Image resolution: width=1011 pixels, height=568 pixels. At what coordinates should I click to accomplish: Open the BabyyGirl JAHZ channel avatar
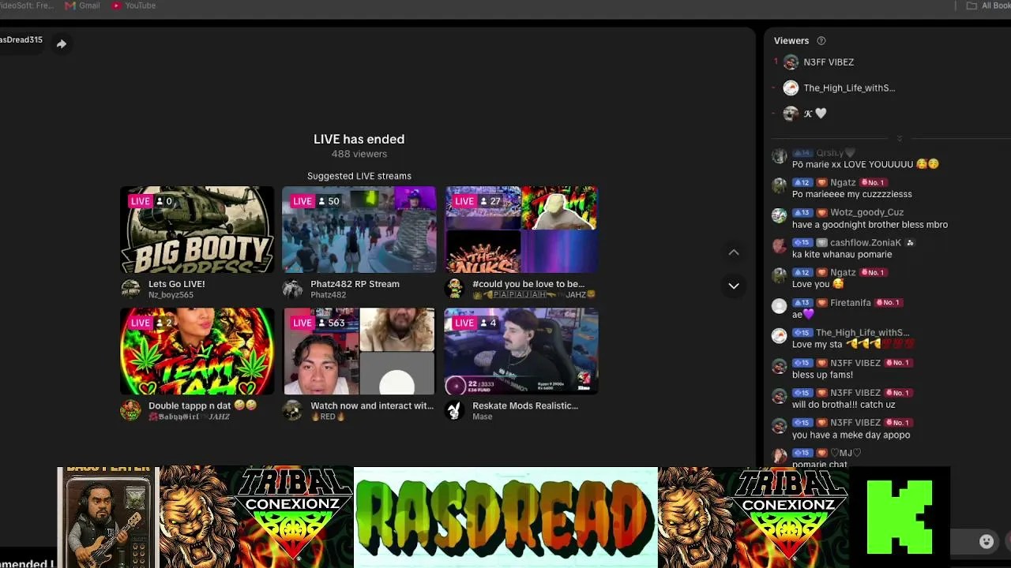click(130, 410)
